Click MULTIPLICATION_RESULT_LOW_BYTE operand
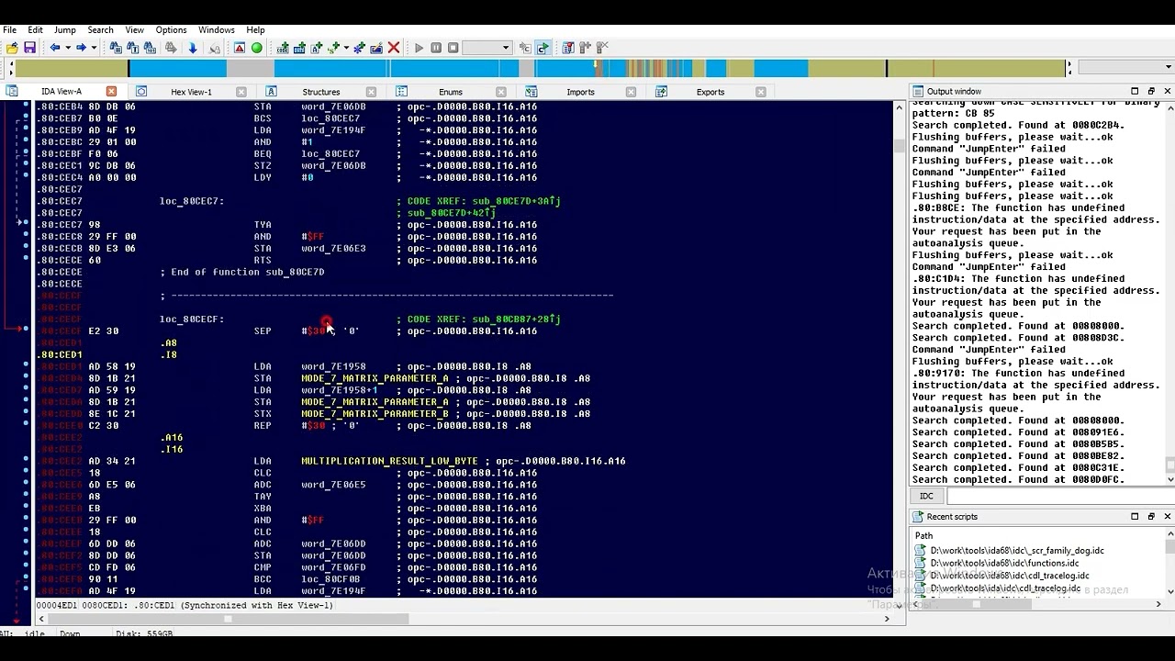The image size is (1175, 661). (x=389, y=461)
